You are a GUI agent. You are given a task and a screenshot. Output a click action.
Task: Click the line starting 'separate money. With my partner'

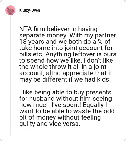point(68,35)
